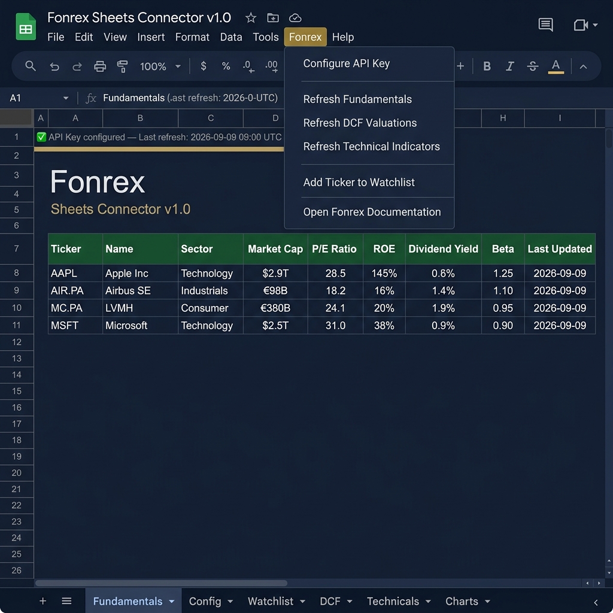Viewport: 613px width, 613px height.
Task: Increase font size plus button
Action: click(460, 66)
